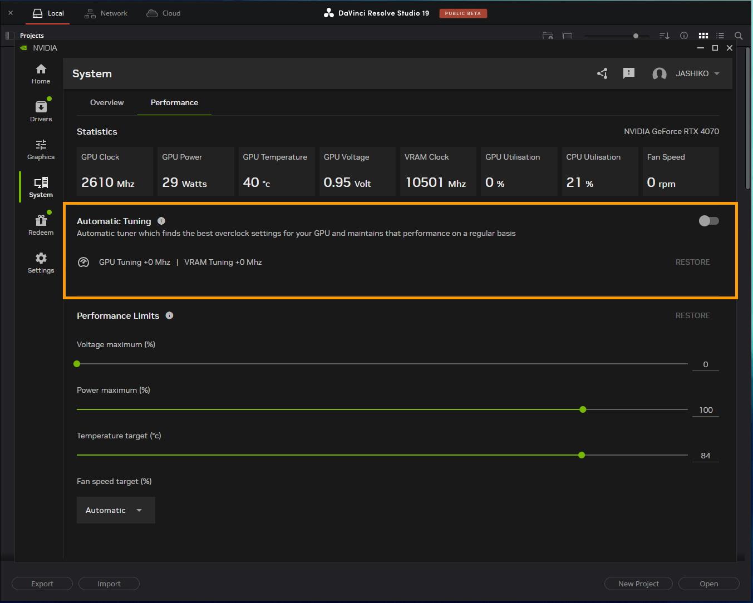The height and width of the screenshot is (603, 753).
Task: Select the Performance tab
Action: 174,102
